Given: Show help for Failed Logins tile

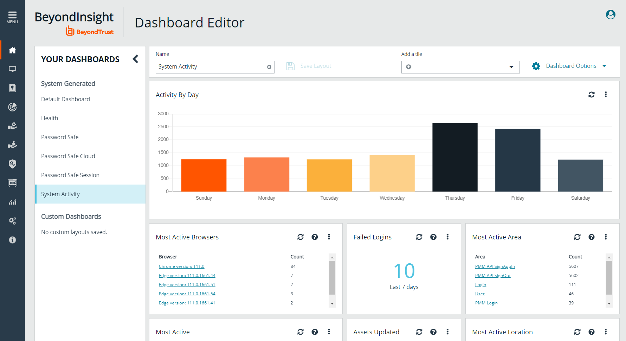Looking at the screenshot, I should pos(433,237).
